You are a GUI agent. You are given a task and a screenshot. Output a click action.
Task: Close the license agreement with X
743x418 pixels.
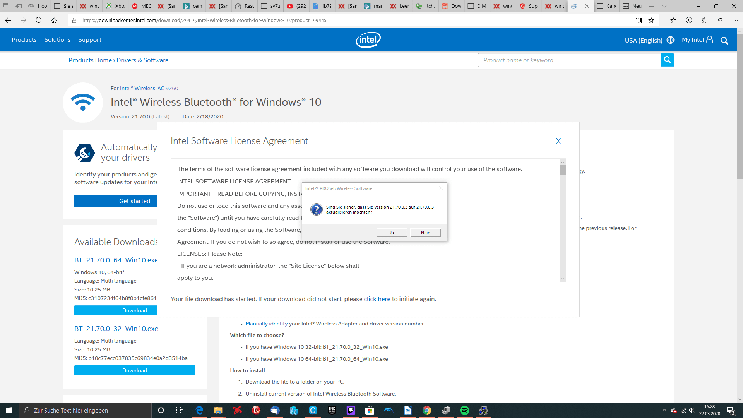point(558,141)
